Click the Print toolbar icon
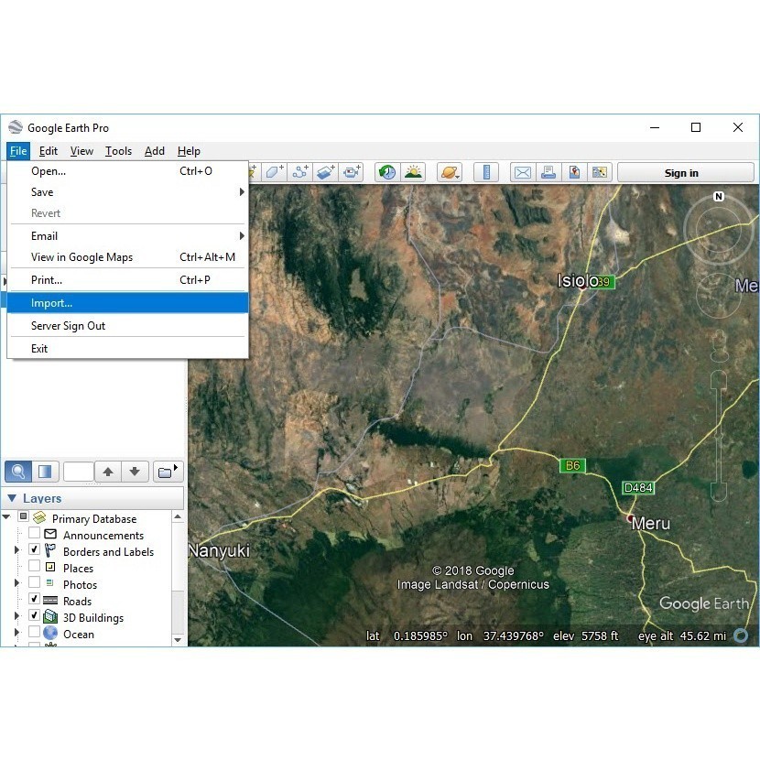Image resolution: width=760 pixels, height=760 pixels. point(548,172)
